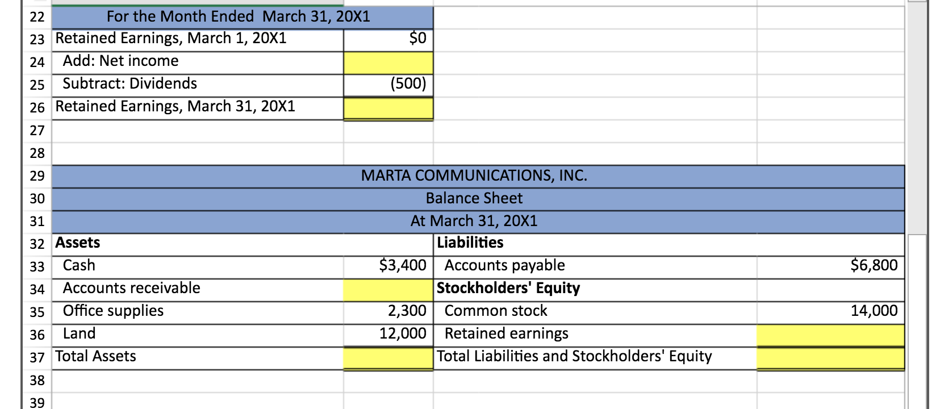Click row header 34
The width and height of the screenshot is (936, 409).
pos(37,290)
